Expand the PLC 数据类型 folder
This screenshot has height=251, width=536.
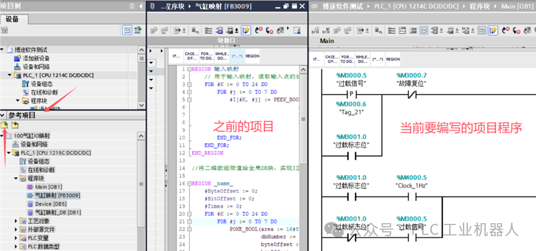point(16,247)
